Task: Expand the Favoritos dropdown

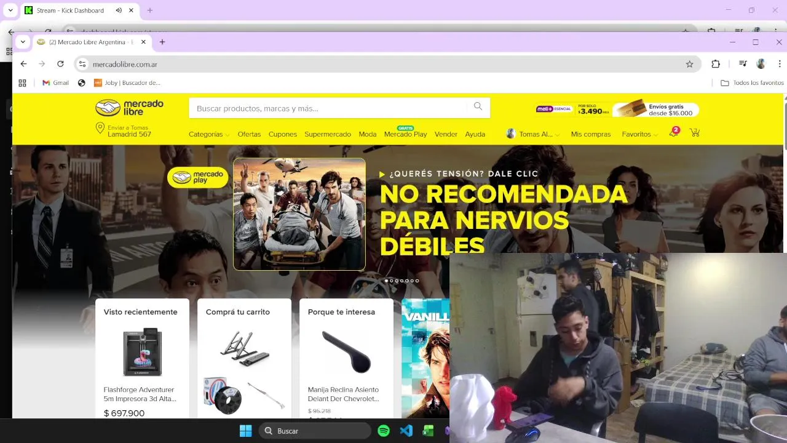Action: pos(639,134)
